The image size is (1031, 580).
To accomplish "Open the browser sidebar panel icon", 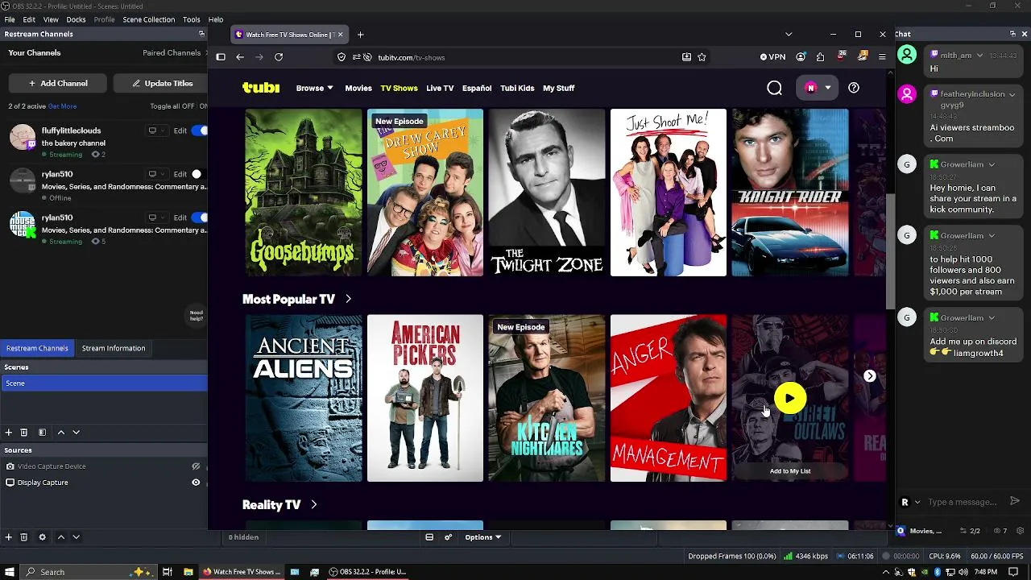I will point(221,57).
